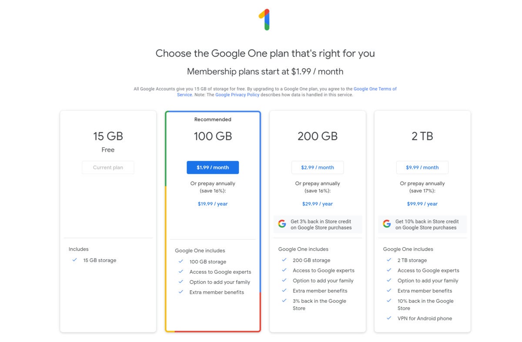The image size is (522, 342).
Task: Pick the $29.99 / year prepay link
Action: click(x=318, y=204)
